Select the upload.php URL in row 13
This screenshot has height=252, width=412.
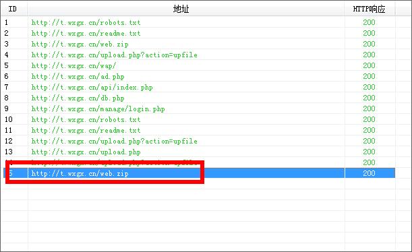point(86,152)
